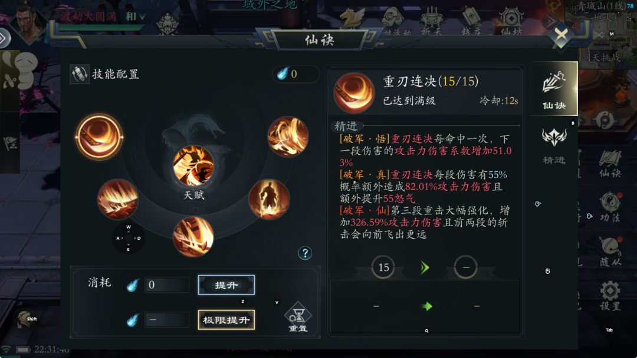
Task: Open the 设置 settings gear on right menu
Action: tap(610, 296)
